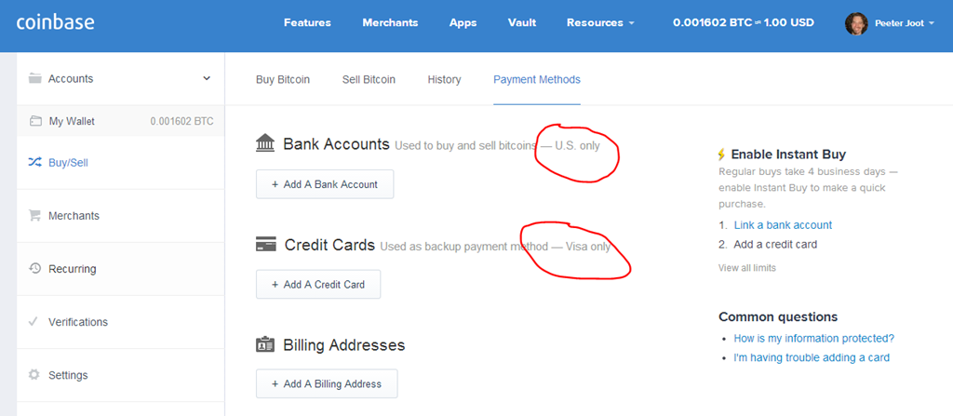The image size is (953, 416).
Task: Click Add A Bank Account button
Action: [325, 184]
